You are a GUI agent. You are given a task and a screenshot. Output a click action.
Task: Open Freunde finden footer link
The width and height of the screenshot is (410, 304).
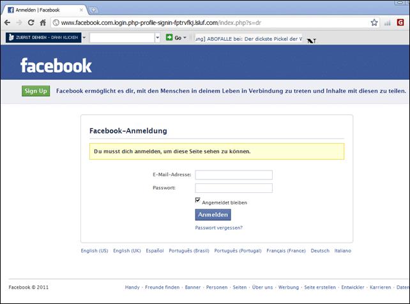point(162,287)
